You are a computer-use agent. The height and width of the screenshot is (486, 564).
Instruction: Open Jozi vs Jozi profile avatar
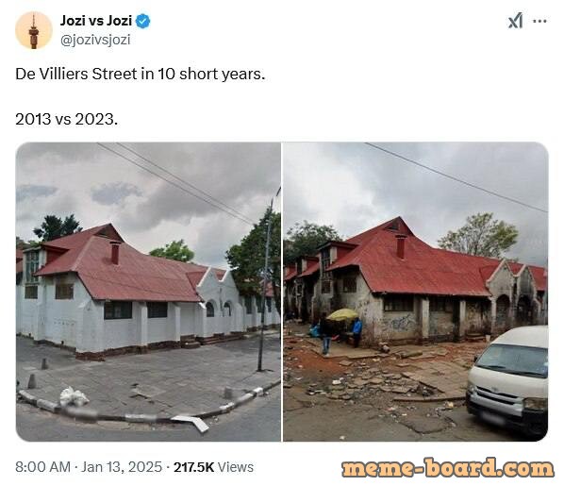click(x=34, y=30)
